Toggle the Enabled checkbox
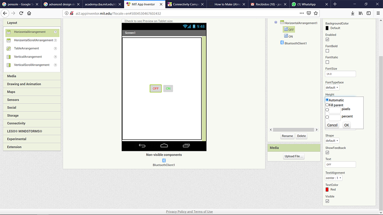The width and height of the screenshot is (383, 215). pyautogui.click(x=327, y=39)
